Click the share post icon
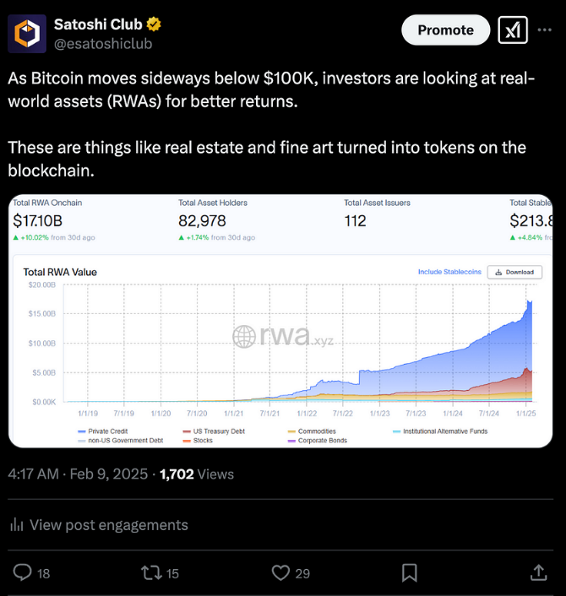 (x=538, y=573)
